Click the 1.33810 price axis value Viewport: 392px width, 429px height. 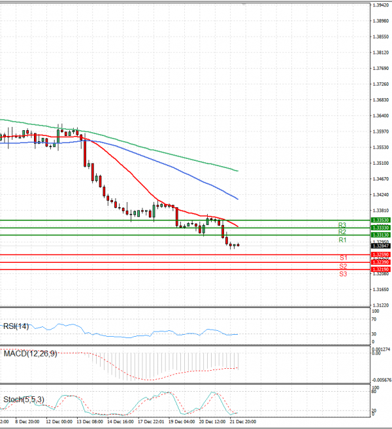[381, 211]
